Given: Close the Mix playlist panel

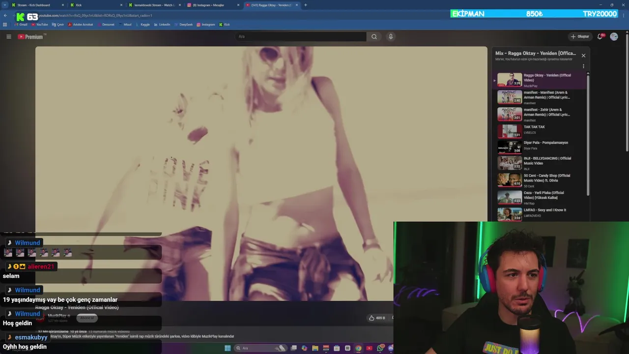Looking at the screenshot, I should click(x=583, y=56).
